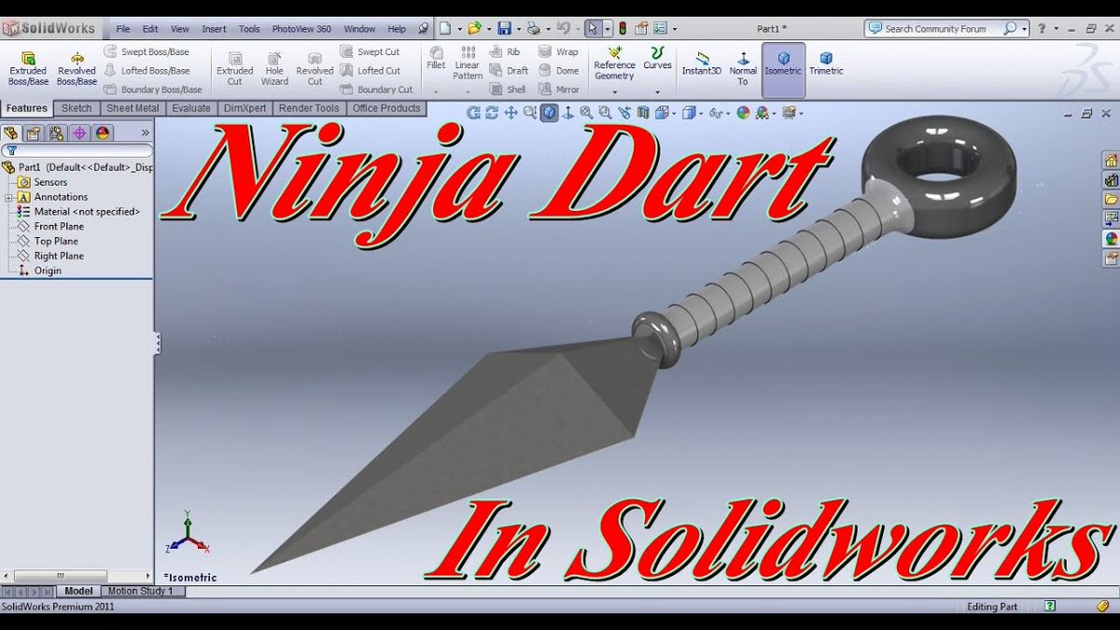Click the Search Community Forum box
1120x630 pixels.
coord(946,29)
